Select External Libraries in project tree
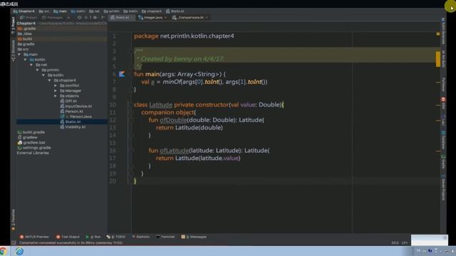The image size is (456, 256). 33,153
